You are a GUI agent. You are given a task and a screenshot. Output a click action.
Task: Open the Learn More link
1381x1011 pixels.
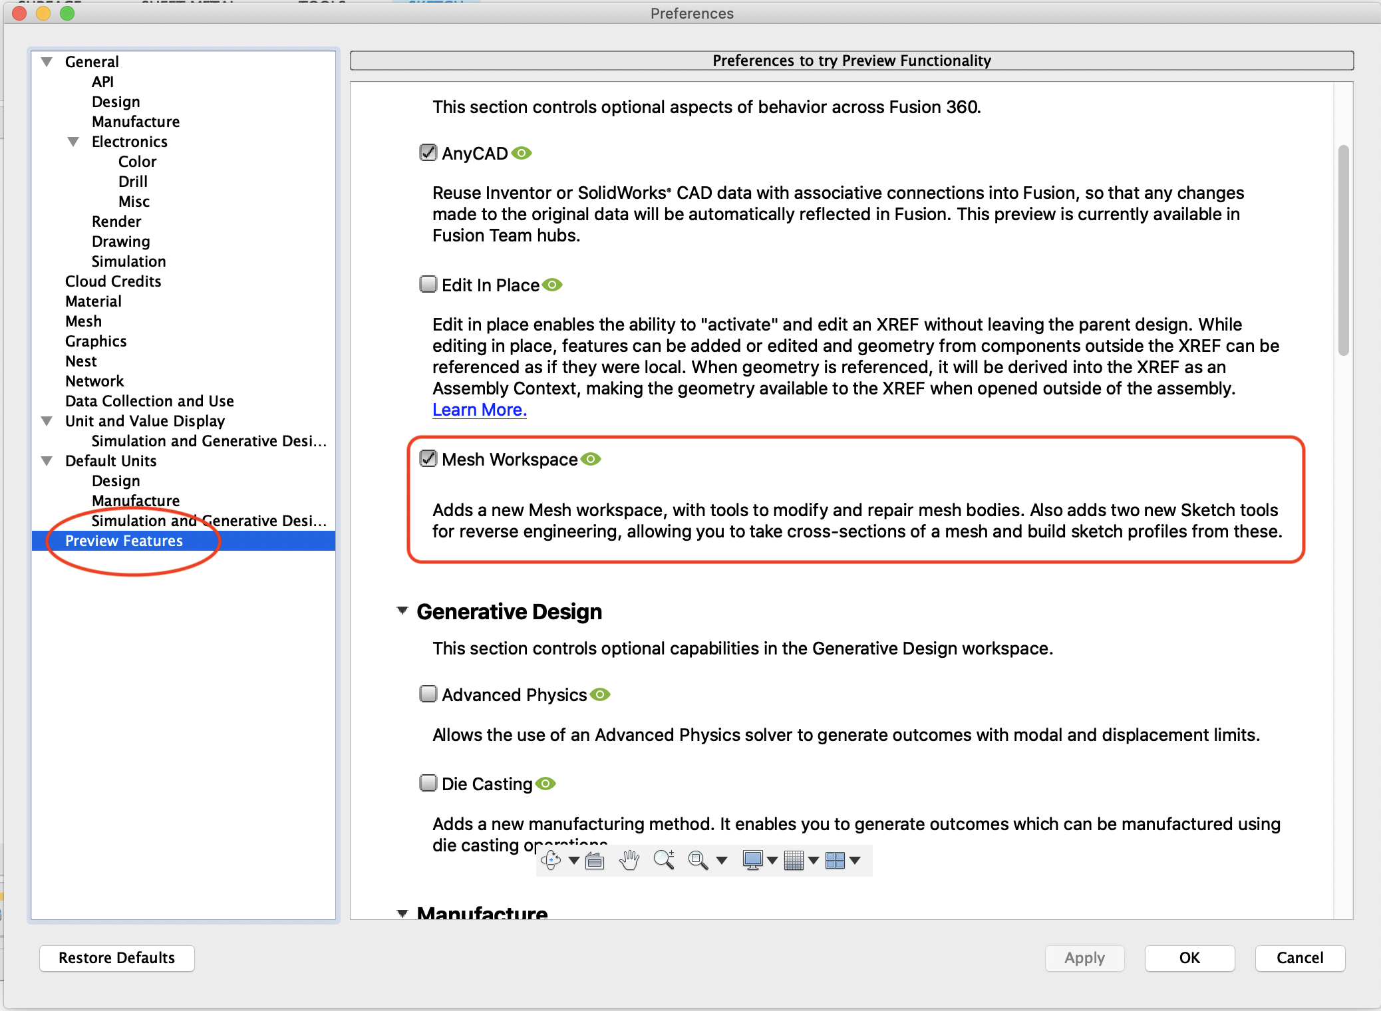tap(479, 410)
